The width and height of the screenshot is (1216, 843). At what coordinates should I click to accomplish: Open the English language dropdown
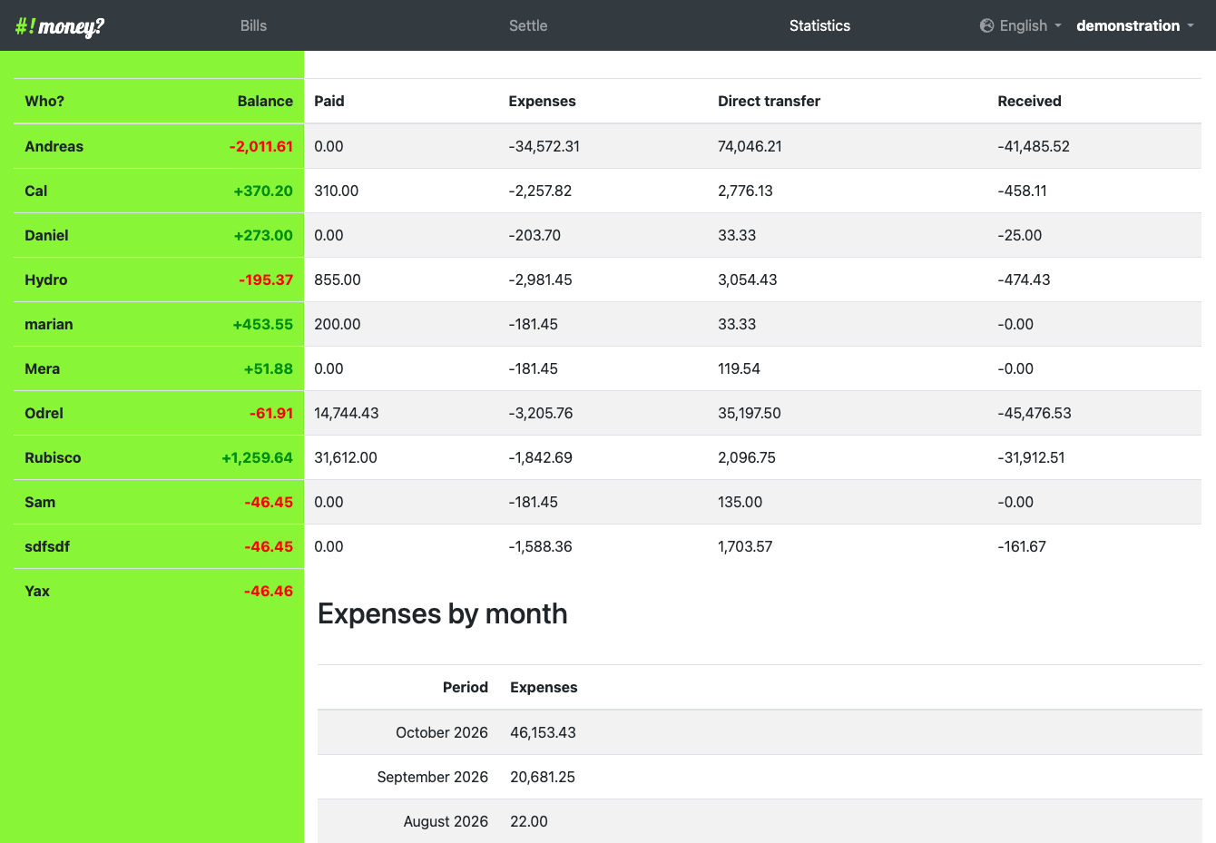[1021, 25]
